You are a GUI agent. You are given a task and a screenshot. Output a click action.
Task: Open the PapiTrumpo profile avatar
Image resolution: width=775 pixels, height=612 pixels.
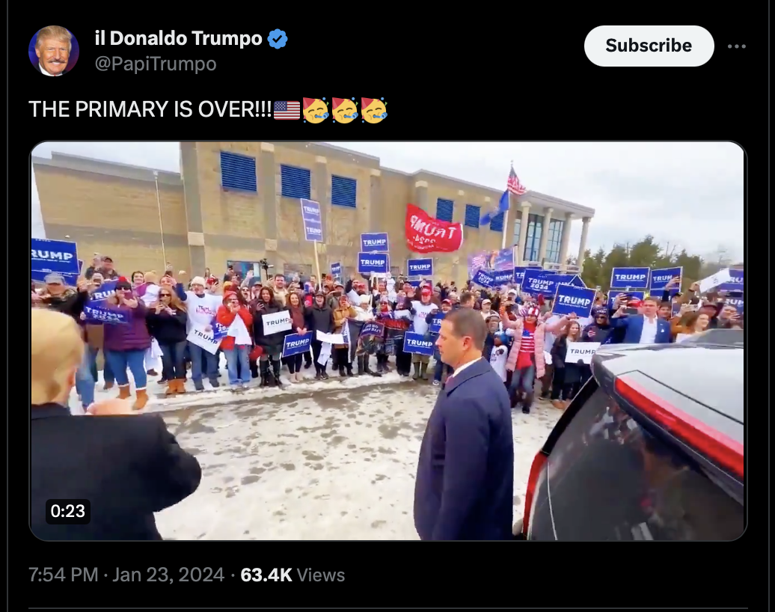pyautogui.click(x=54, y=50)
